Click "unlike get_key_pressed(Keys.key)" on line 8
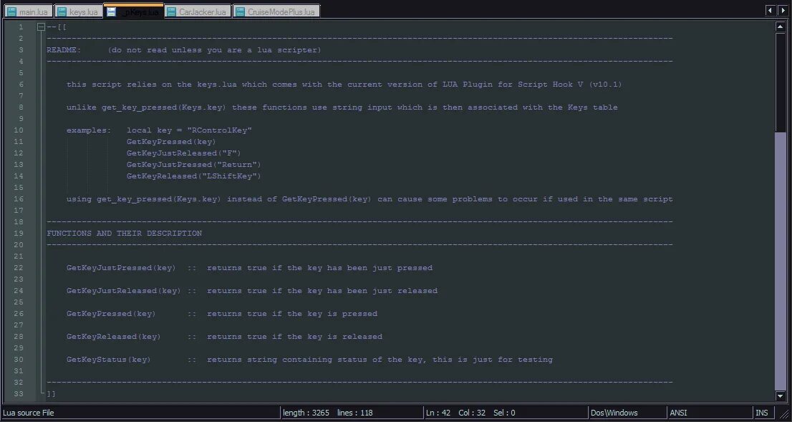The width and height of the screenshot is (792, 422). click(x=147, y=107)
